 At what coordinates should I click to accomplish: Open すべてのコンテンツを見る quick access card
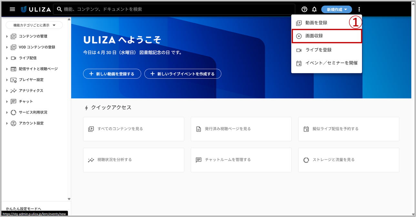pos(134,129)
